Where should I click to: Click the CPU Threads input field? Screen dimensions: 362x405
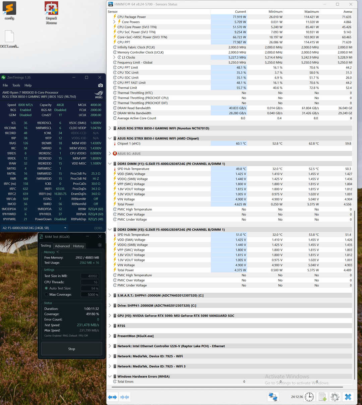tap(90, 282)
